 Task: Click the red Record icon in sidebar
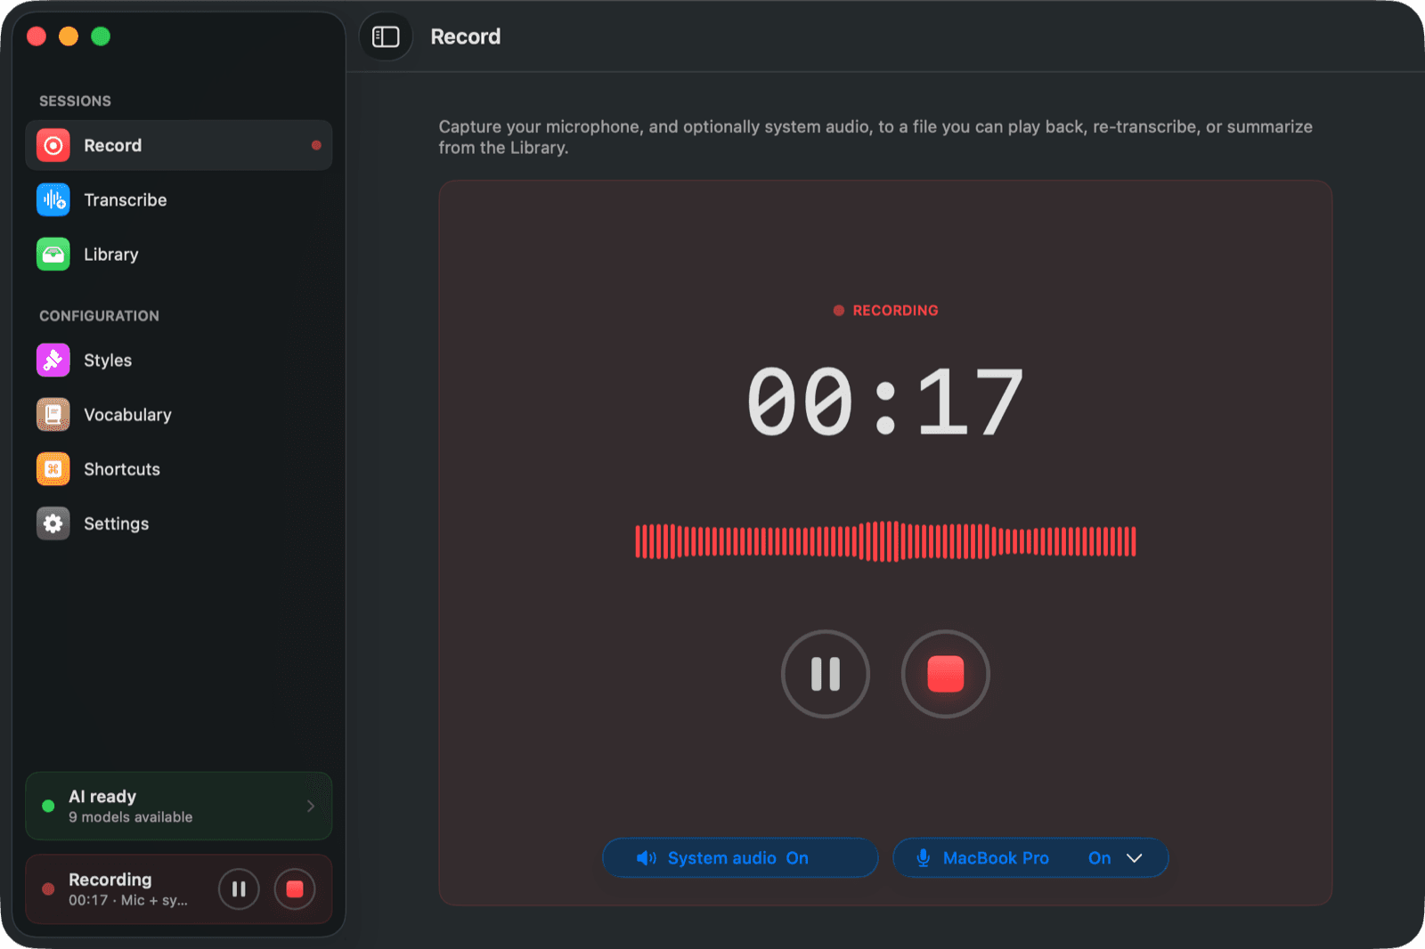[53, 145]
